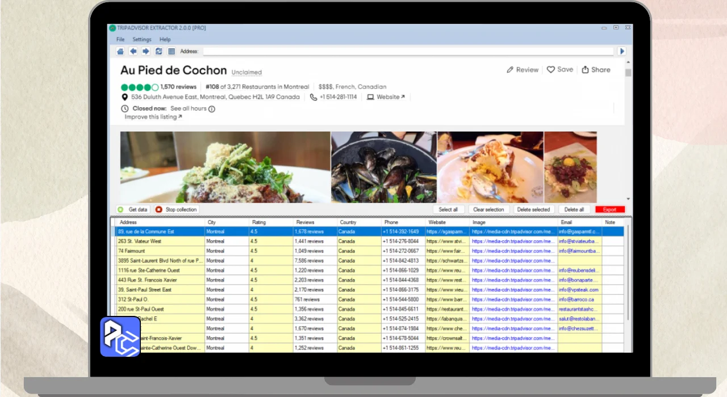Viewport: 727px width, 397px height.
Task: Open the File menu
Action: (x=120, y=40)
